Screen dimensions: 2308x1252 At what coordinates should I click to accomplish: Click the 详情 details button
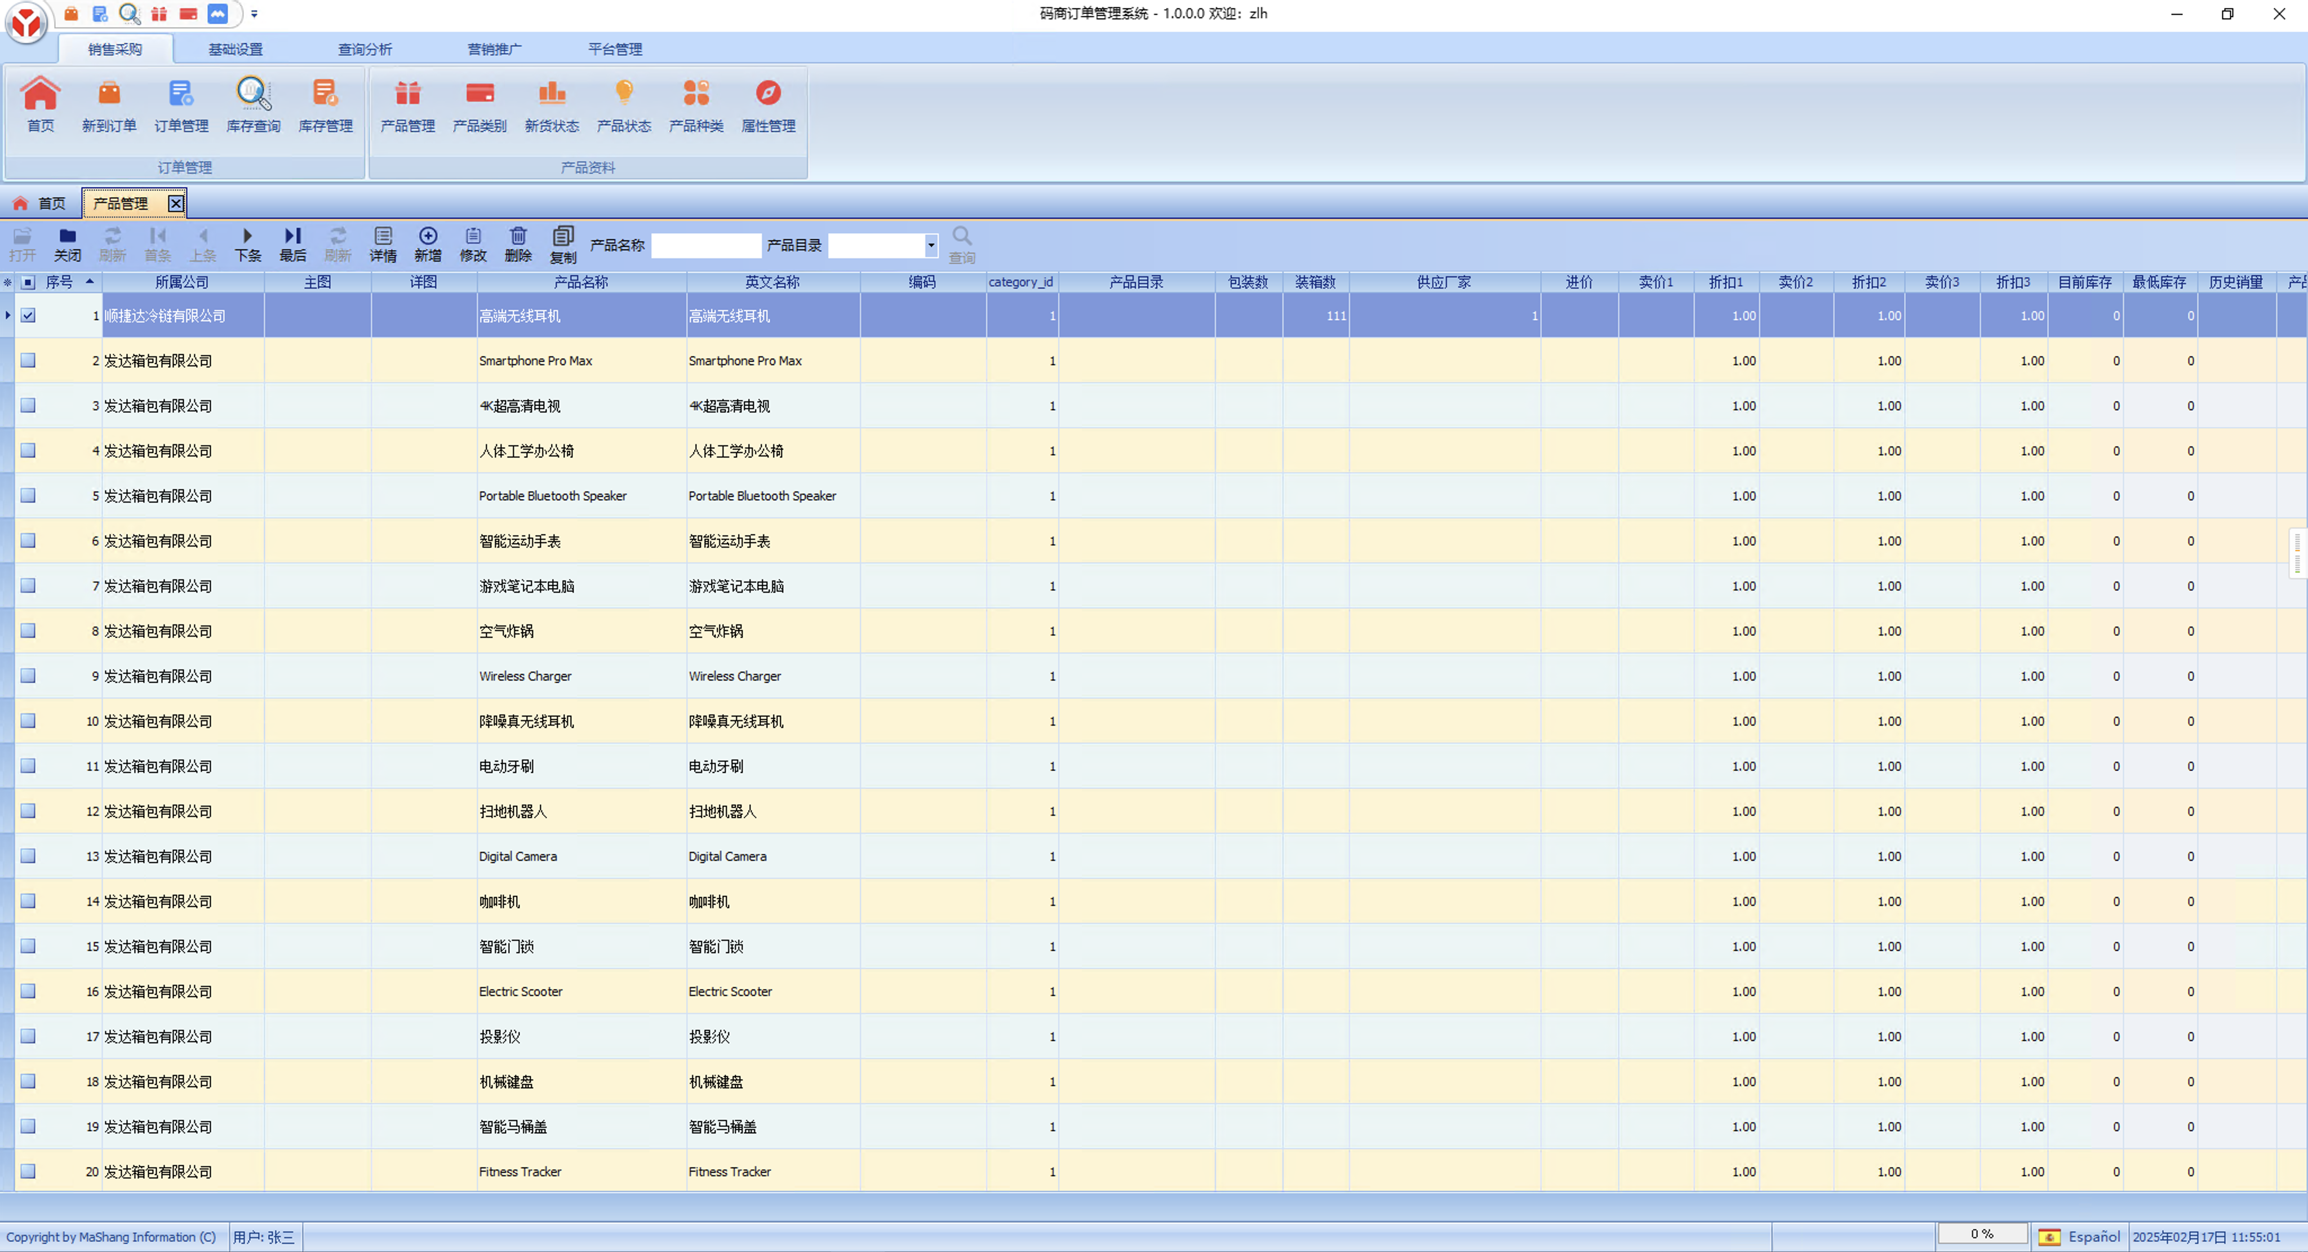coord(383,244)
